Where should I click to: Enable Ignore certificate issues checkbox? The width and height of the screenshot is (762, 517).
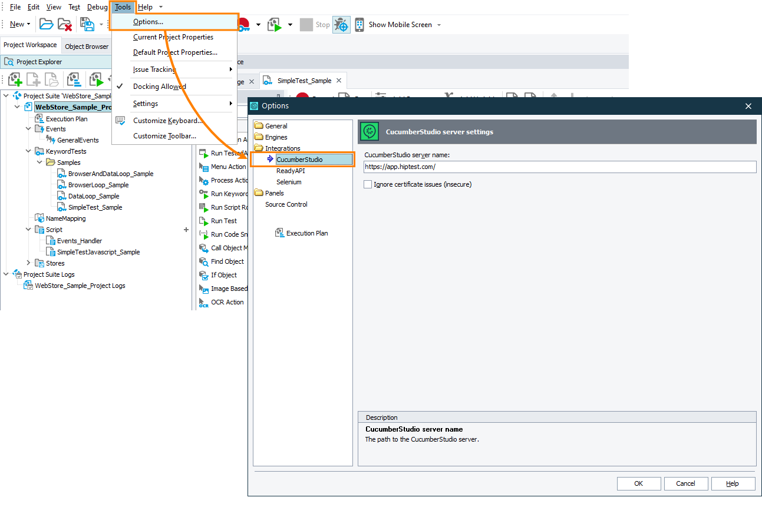[368, 184]
